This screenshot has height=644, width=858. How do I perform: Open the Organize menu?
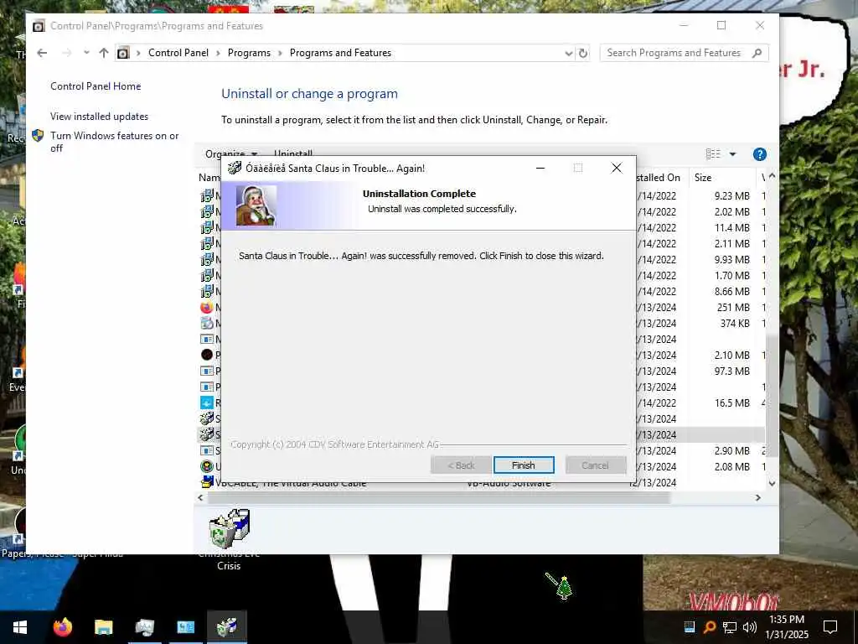[231, 154]
